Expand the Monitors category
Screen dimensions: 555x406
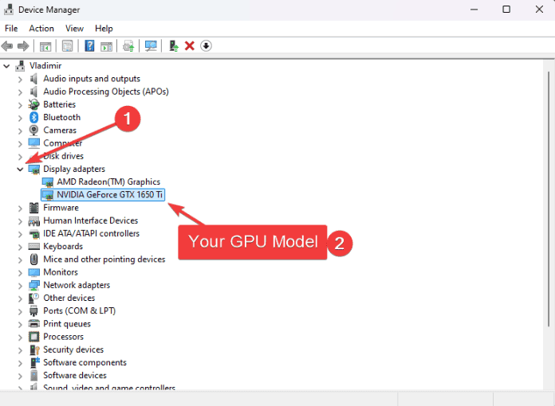(x=20, y=272)
